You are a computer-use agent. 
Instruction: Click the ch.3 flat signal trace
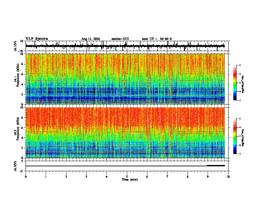point(125,166)
